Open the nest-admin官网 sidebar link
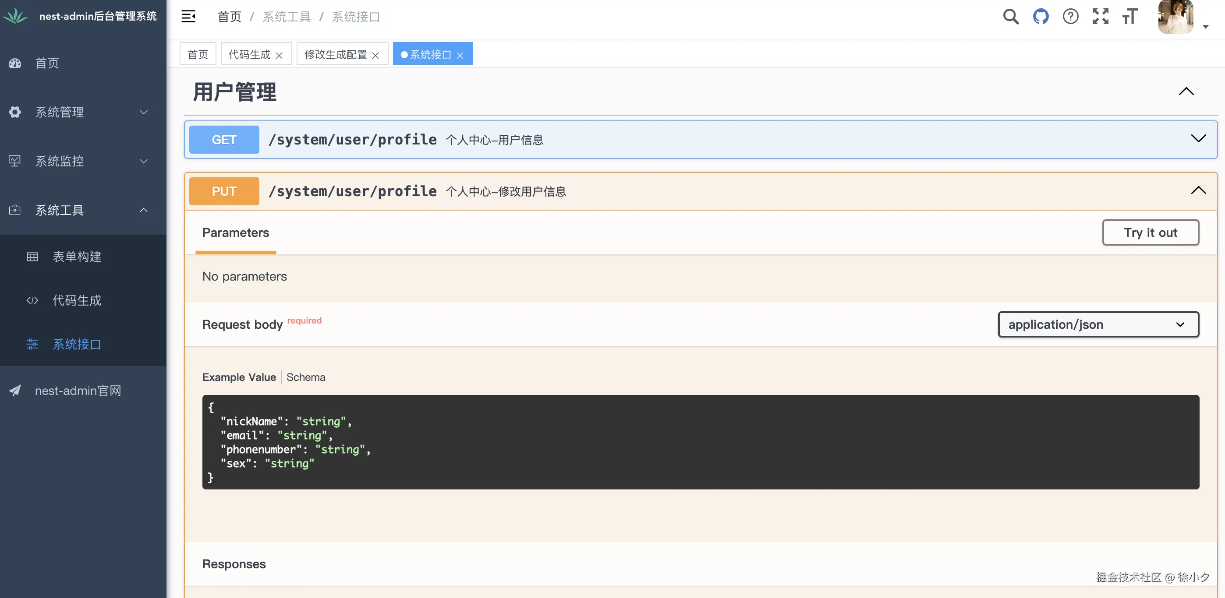The width and height of the screenshot is (1225, 598). click(x=78, y=390)
